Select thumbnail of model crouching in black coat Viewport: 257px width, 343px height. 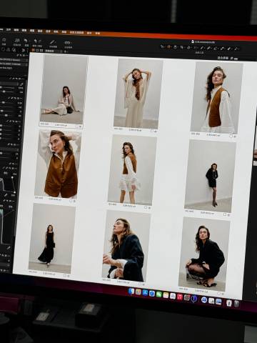tap(204, 254)
